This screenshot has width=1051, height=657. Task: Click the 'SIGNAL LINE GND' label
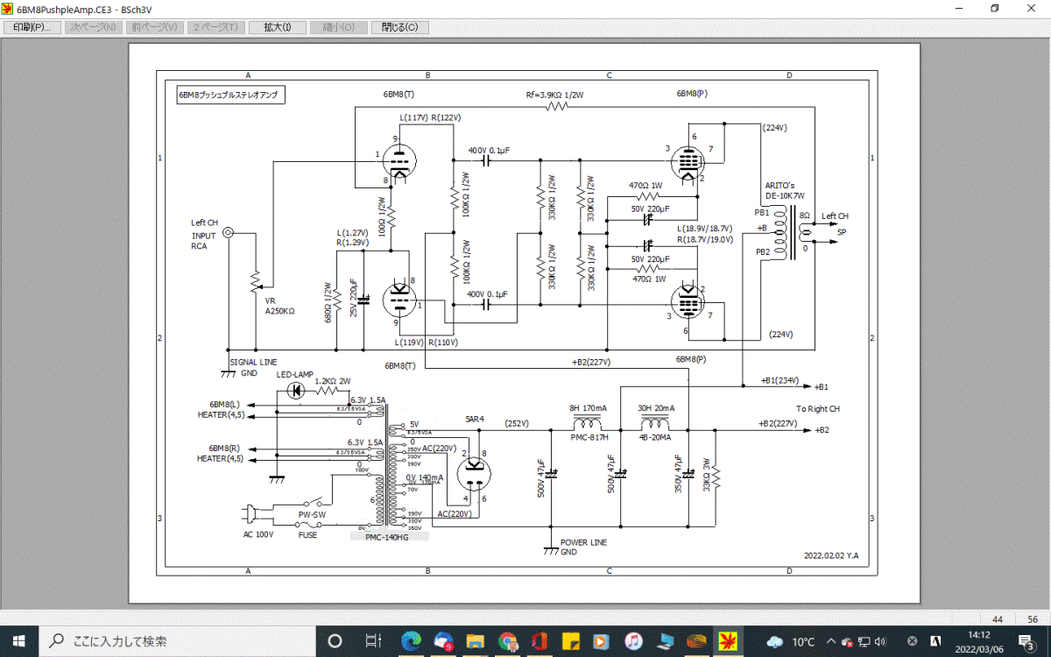tap(253, 367)
